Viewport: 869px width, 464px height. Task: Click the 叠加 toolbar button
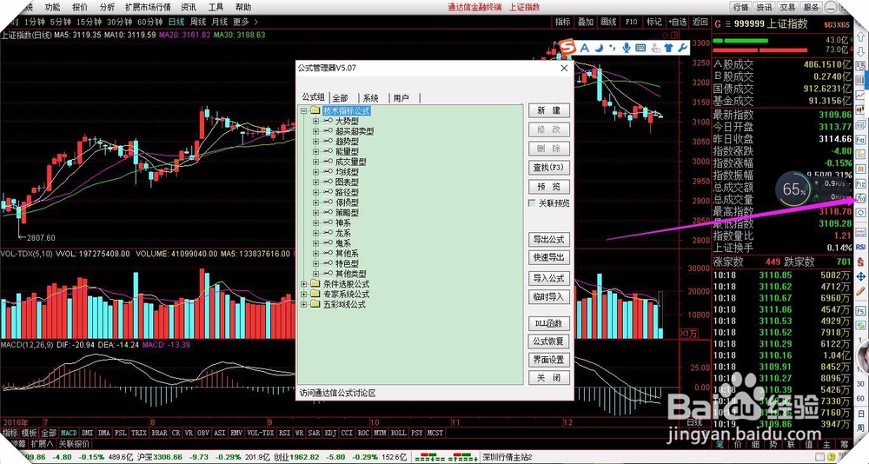point(586,23)
